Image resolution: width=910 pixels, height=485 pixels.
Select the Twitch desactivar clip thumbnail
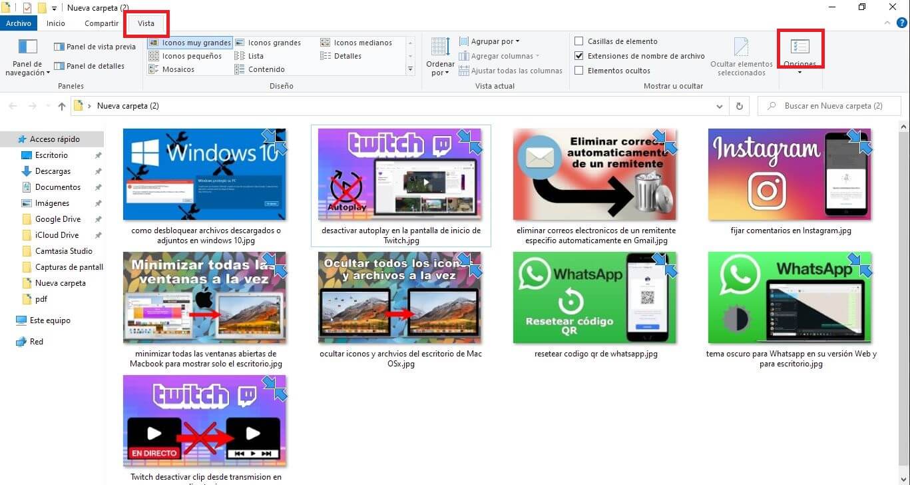click(205, 421)
